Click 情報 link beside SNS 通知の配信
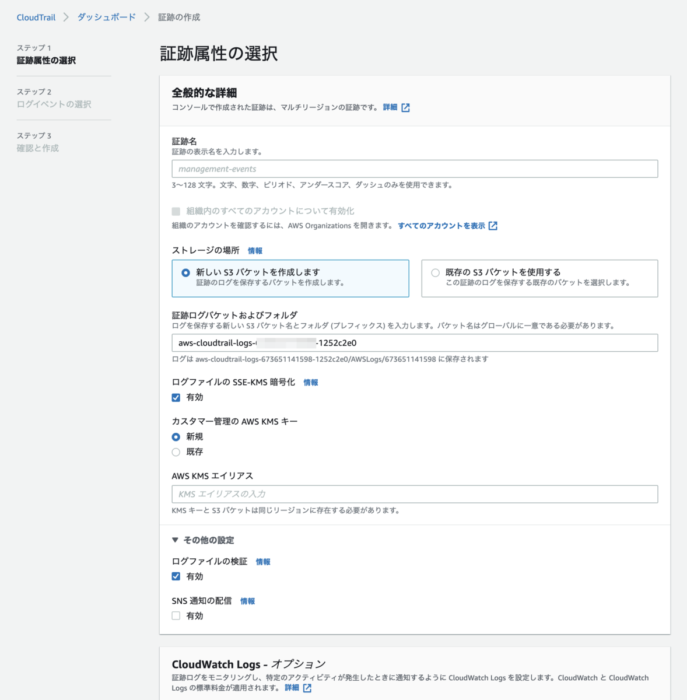The width and height of the screenshot is (687, 700). pyautogui.click(x=247, y=601)
